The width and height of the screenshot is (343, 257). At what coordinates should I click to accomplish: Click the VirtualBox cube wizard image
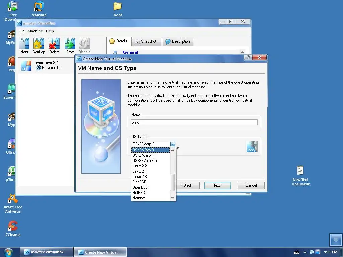[101, 126]
